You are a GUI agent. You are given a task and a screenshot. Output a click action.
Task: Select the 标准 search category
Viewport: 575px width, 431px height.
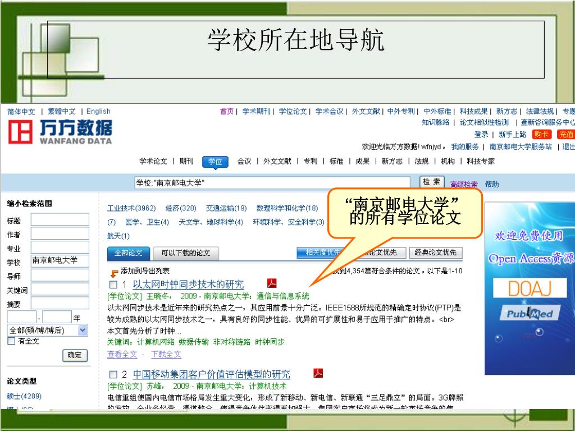pyautogui.click(x=336, y=161)
